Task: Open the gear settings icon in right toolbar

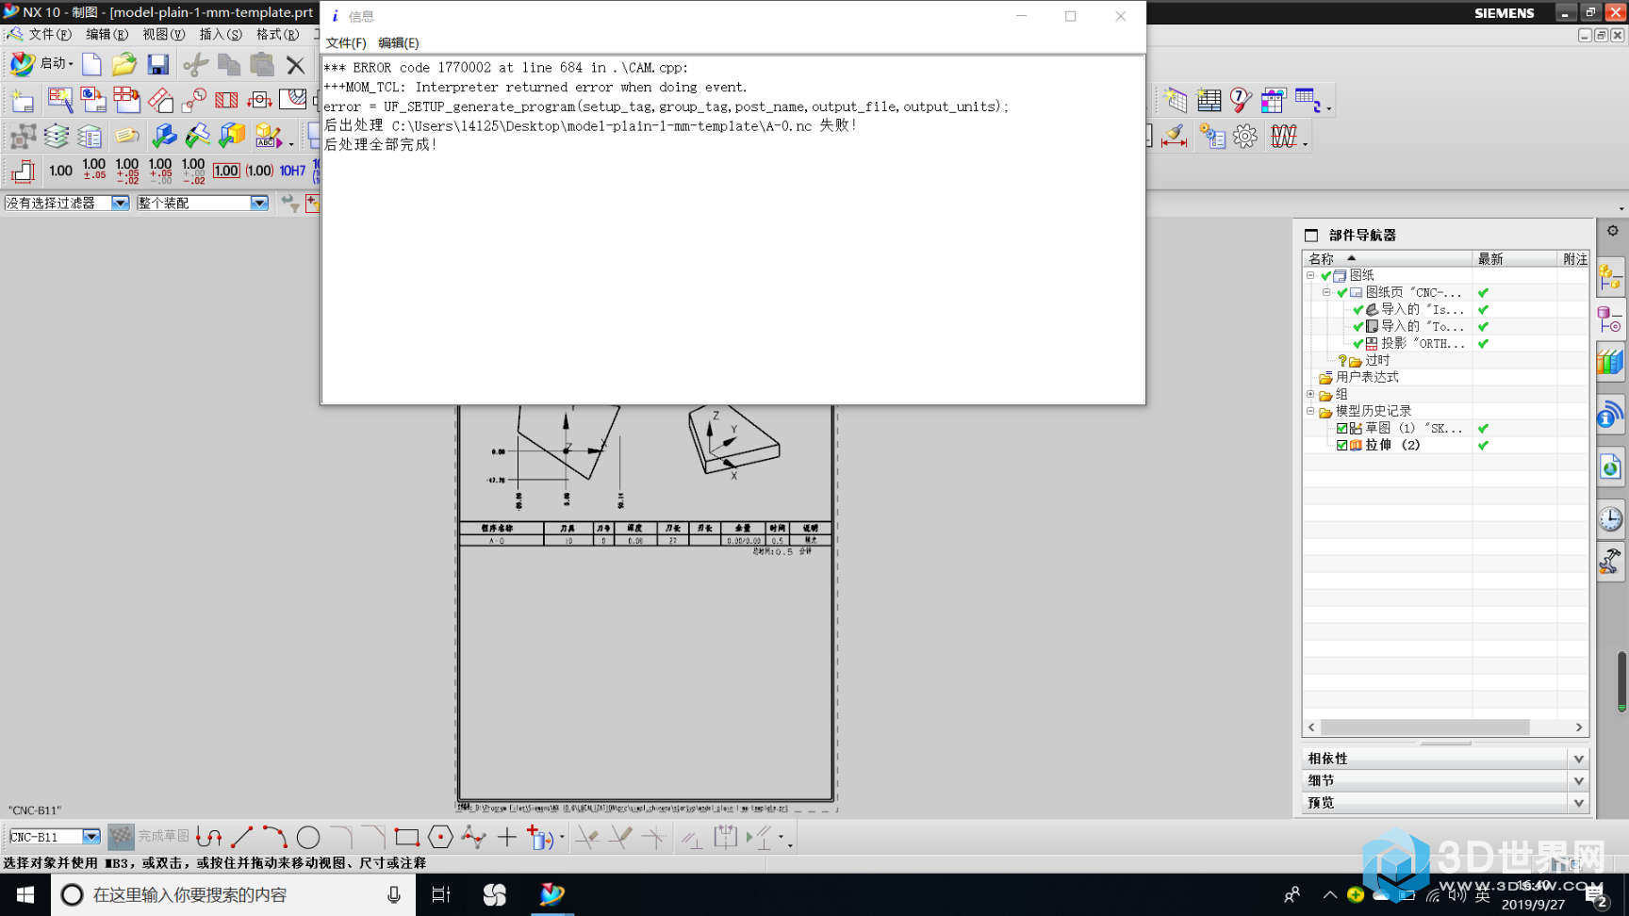Action: point(1245,137)
